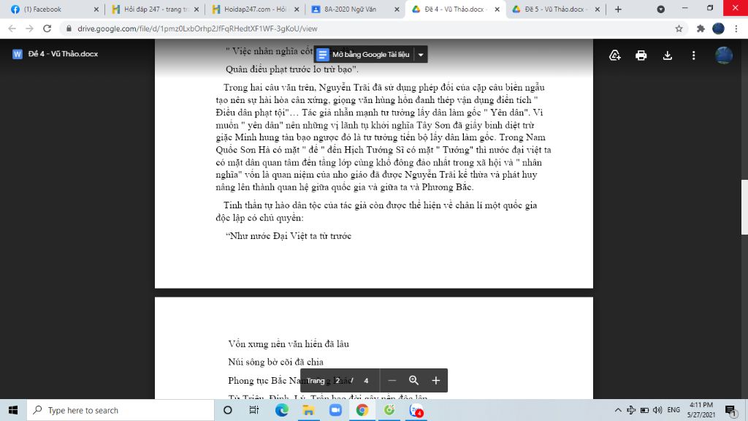This screenshot has height=421, width=748.
Task: Open the Hoidap247.com tab
Action: click(x=255, y=9)
